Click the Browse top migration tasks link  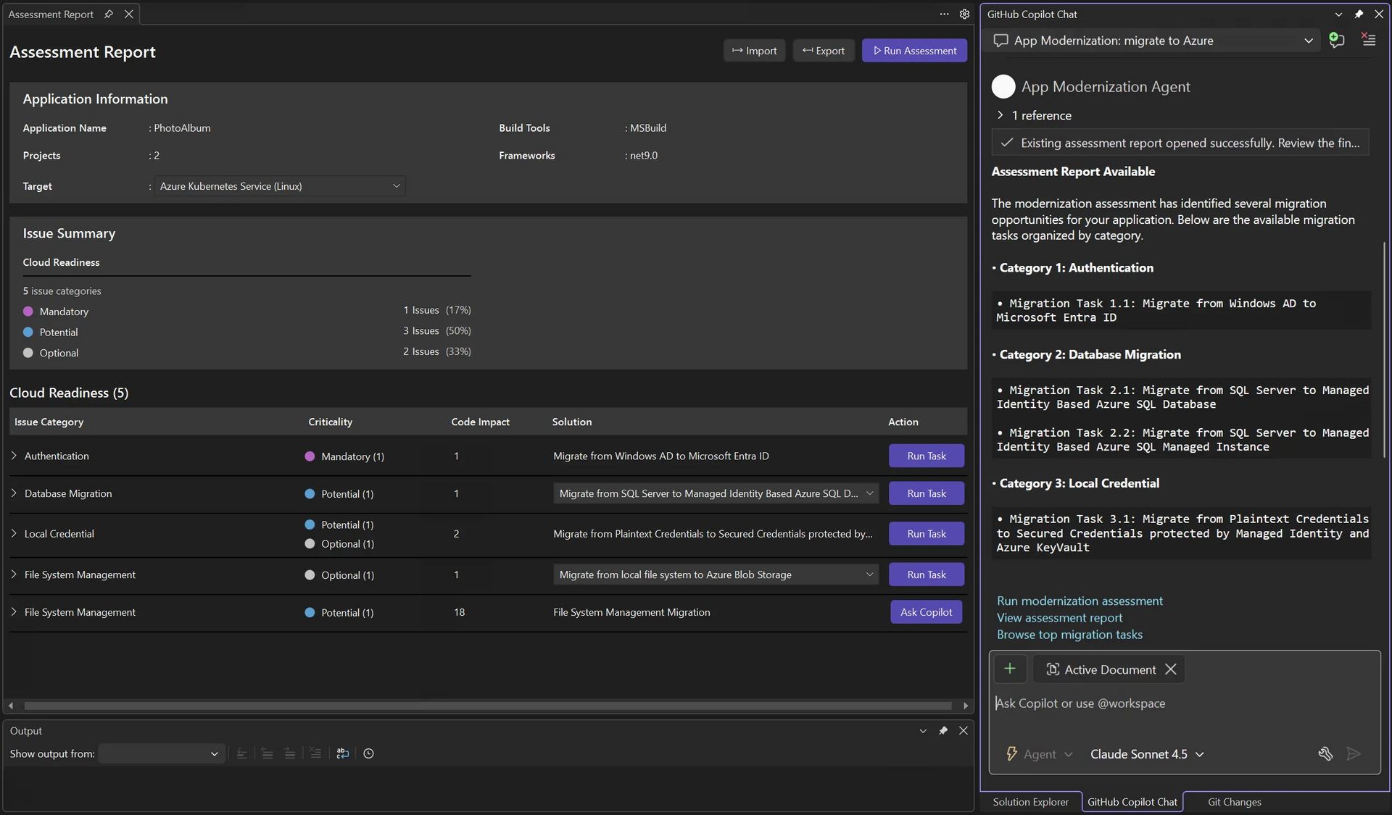(1069, 635)
